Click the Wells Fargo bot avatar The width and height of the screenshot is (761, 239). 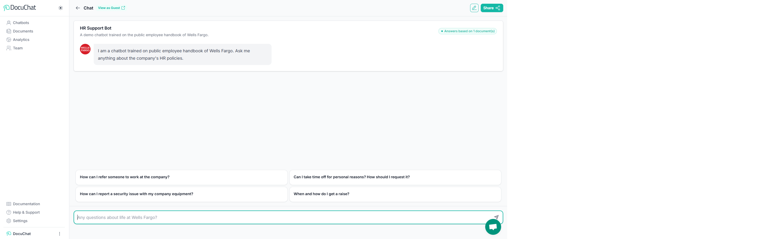pos(85,49)
